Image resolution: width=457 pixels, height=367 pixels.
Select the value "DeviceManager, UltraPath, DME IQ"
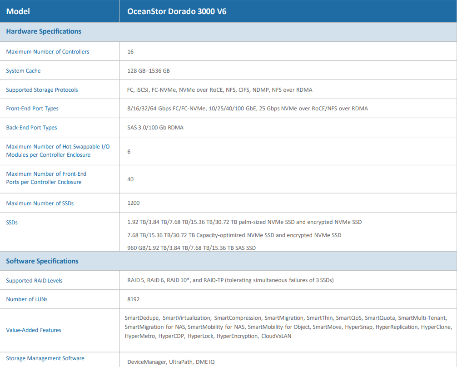[171, 362]
